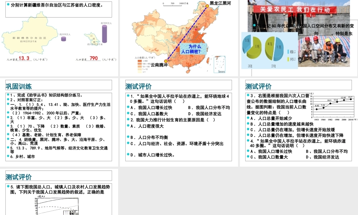Select answer C. 我国人口基数大
Viewport: 358px width, 215px height.
pos(149,114)
